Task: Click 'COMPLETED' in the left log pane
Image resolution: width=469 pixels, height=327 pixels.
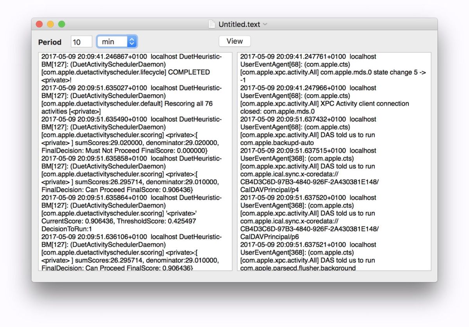Action: (x=189, y=72)
